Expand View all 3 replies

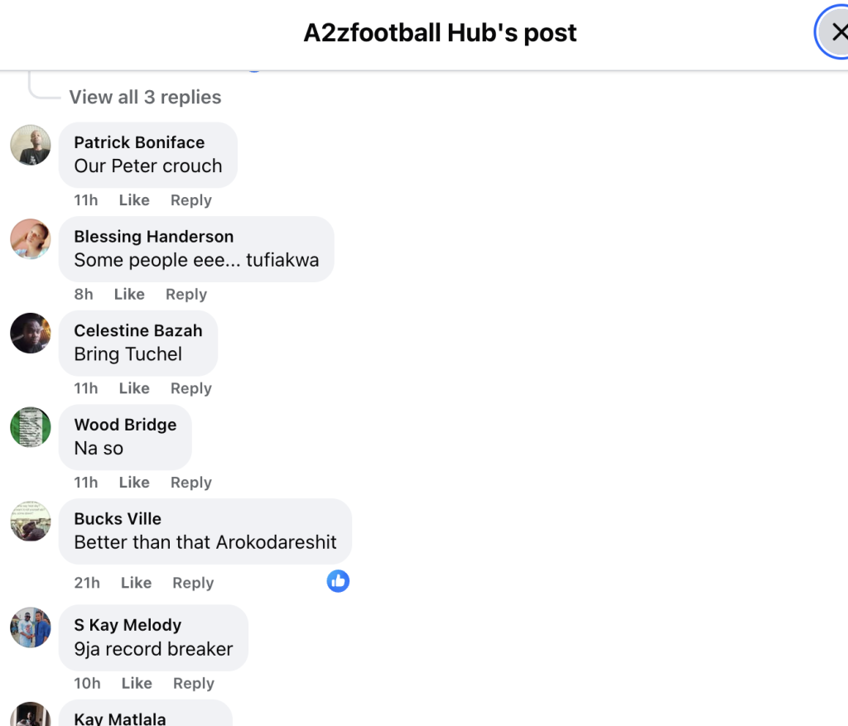tap(145, 97)
